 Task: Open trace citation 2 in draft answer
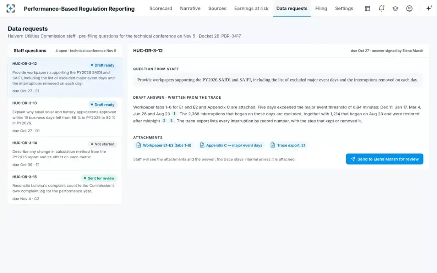(164, 121)
